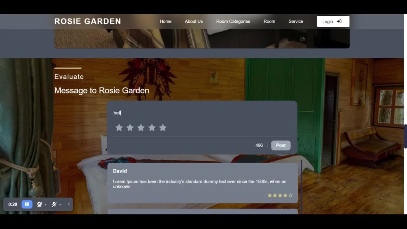Collapse the recorder toolbar with the chevron
This screenshot has height=229, width=407.
(x=69, y=204)
